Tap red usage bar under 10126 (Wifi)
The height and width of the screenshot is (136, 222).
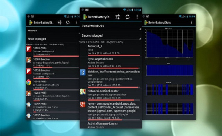56,56
